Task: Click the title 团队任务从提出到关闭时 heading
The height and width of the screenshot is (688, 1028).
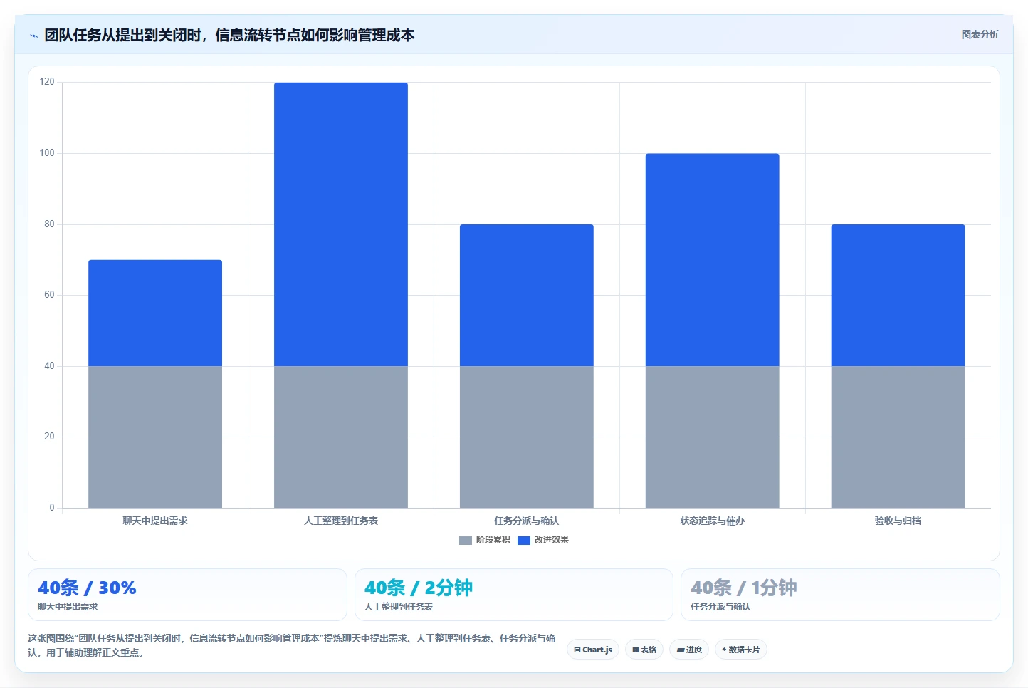Action: pos(229,35)
